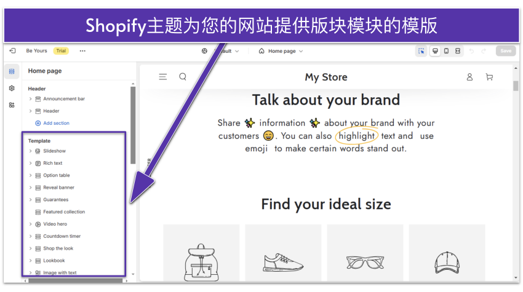Click the exit editor back icon
The width and height of the screenshot is (523, 292).
12,51
